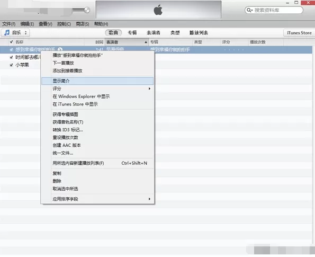Choose 统一文件... in context menu
This screenshot has width=315, height=257.
(97, 153)
